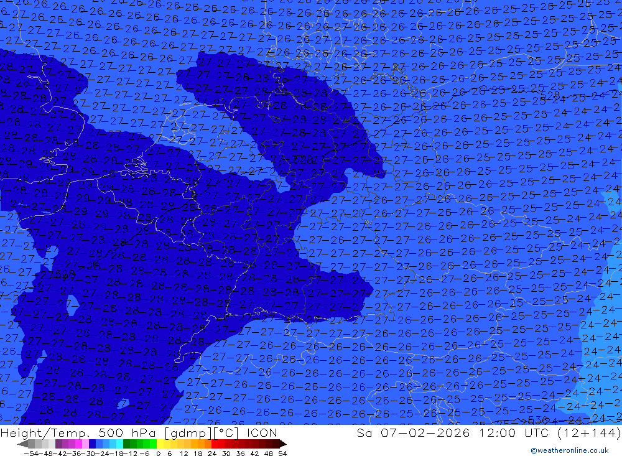Select the dark blue legend swatch above -30

pyautogui.click(x=92, y=444)
